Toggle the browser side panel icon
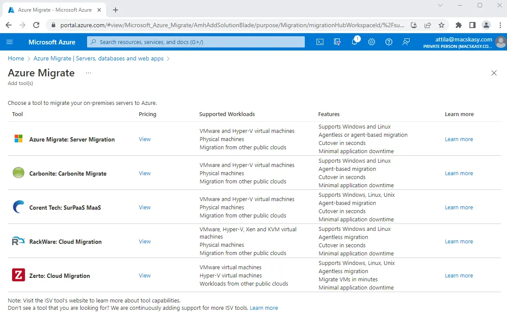The image size is (507, 318). pyautogui.click(x=473, y=25)
